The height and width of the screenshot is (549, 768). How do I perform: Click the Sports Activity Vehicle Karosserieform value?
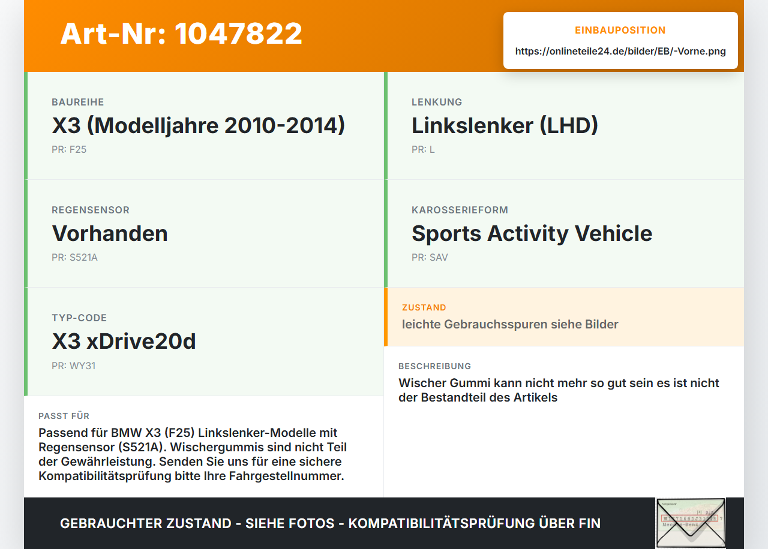[532, 234]
